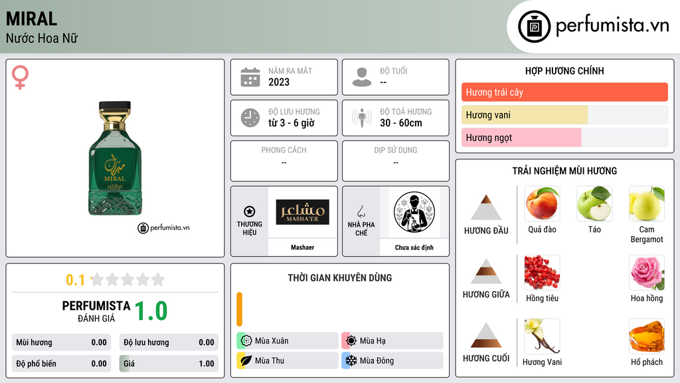Click the Độ lưu hương 0.00 score row
Viewport: 680px width, 383px height.
point(169,342)
